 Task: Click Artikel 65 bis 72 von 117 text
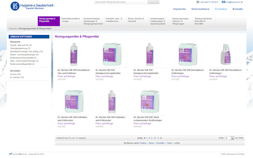click(71, 138)
